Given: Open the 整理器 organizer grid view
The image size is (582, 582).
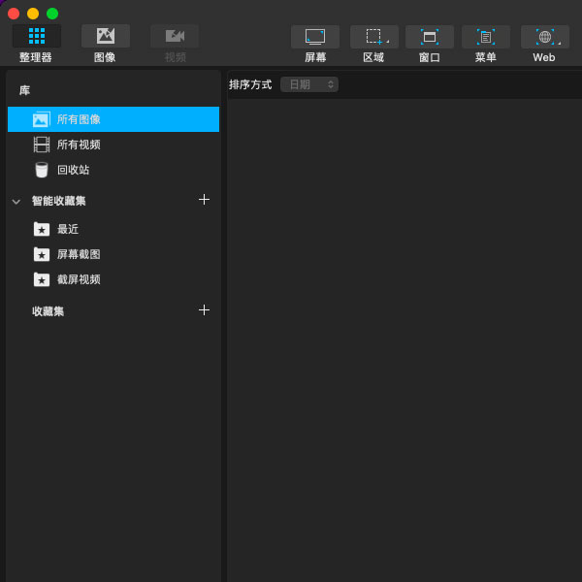Looking at the screenshot, I should [x=37, y=36].
